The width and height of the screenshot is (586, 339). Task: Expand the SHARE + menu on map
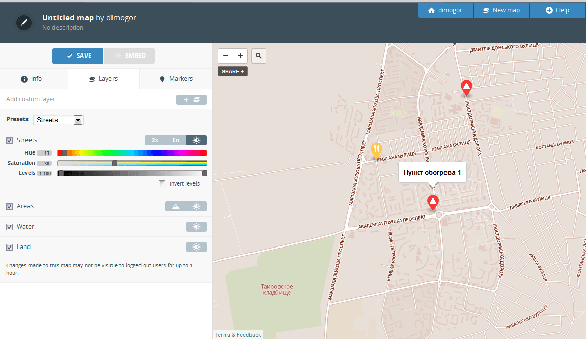point(233,71)
